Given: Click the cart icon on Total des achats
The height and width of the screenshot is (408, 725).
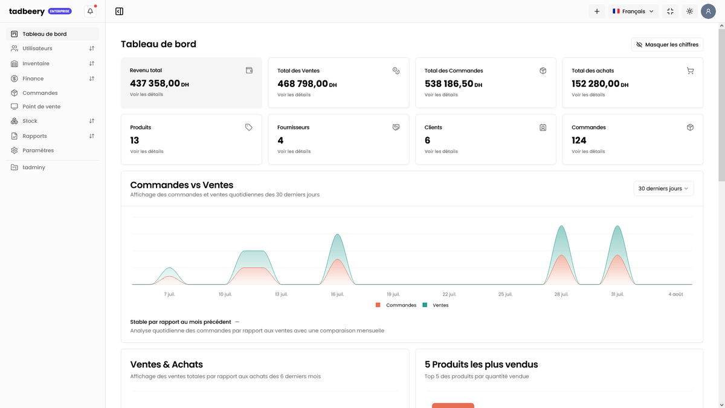Looking at the screenshot, I should click(690, 71).
